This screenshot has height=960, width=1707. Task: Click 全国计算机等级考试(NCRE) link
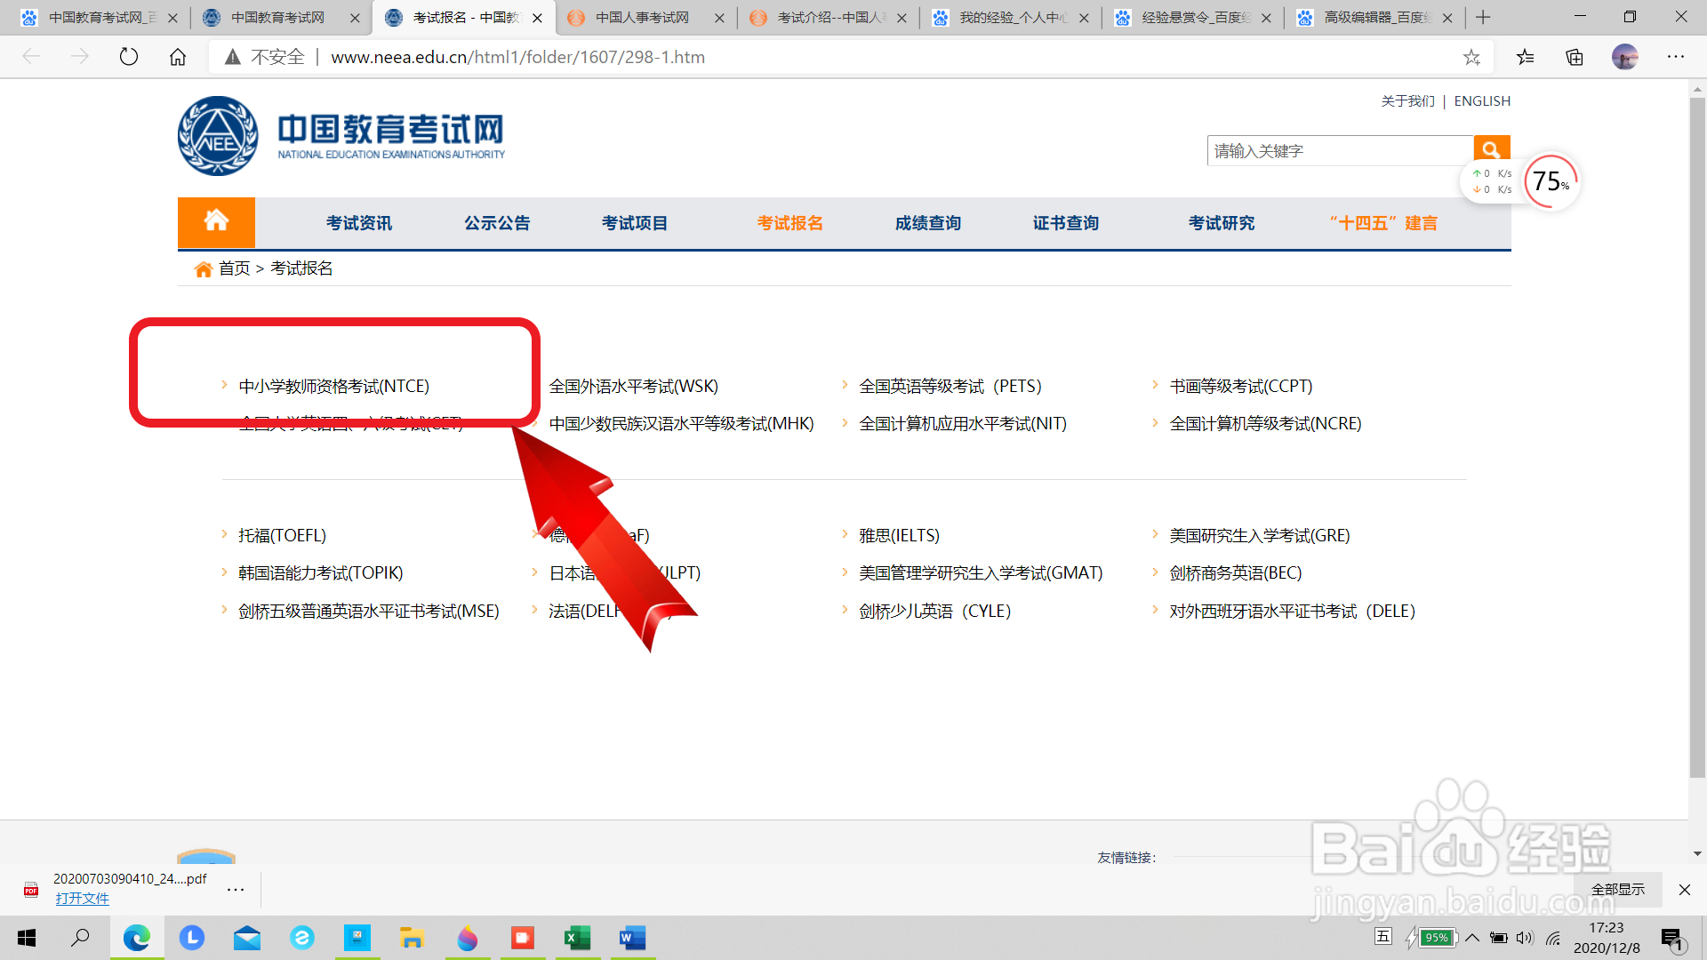click(x=1266, y=423)
